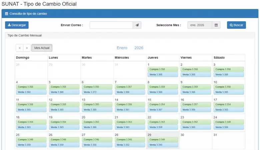Viewport: 260px width, 150px height.
Task: Select Venta 3.380 entry on January 23
Action: point(196,127)
